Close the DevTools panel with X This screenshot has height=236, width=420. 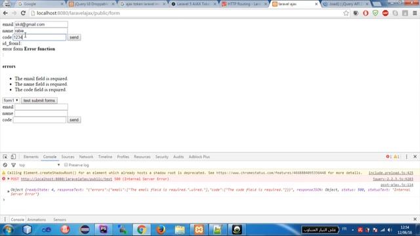[415, 157]
